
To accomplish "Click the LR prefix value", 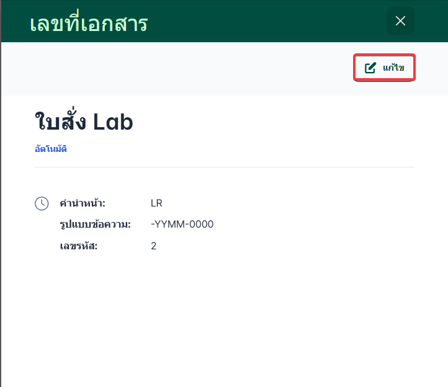I will coord(156,203).
